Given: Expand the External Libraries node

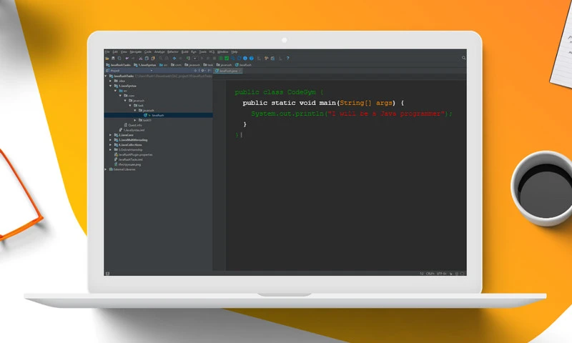Looking at the screenshot, I should point(106,169).
